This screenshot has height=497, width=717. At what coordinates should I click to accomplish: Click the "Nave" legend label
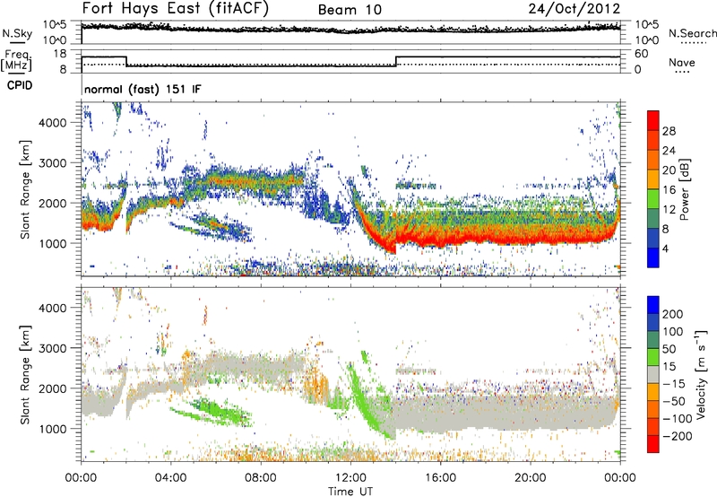(x=682, y=63)
